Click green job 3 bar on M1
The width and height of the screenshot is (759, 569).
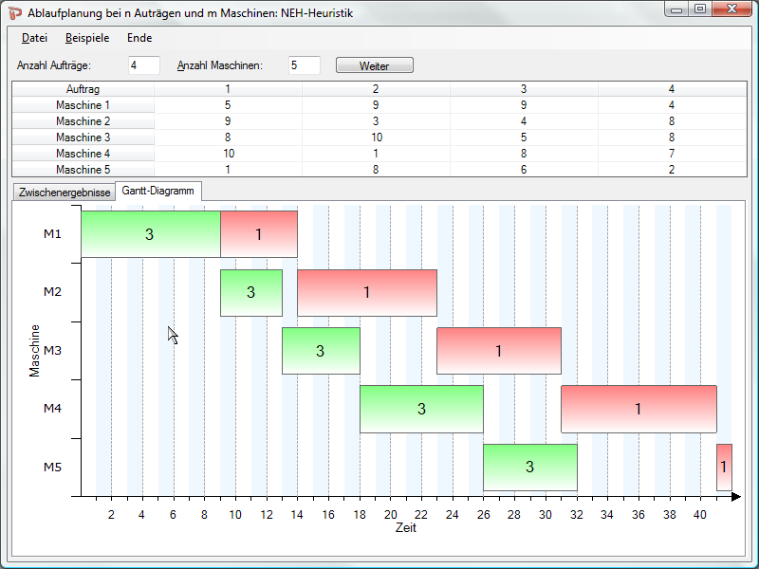click(150, 234)
